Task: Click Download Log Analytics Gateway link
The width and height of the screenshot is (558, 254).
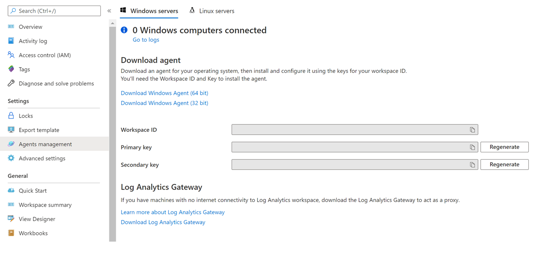Action: click(163, 222)
